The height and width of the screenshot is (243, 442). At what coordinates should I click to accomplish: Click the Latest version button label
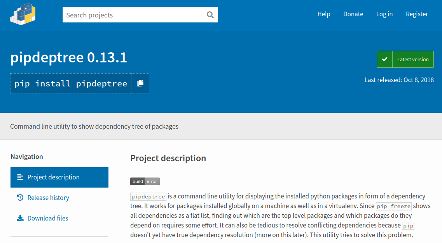(x=413, y=59)
